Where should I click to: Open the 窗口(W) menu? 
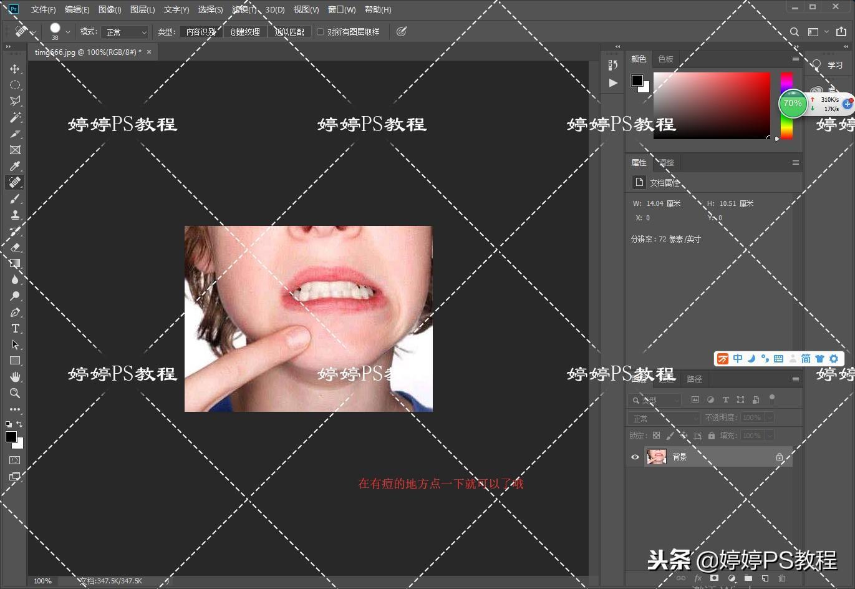click(x=342, y=9)
